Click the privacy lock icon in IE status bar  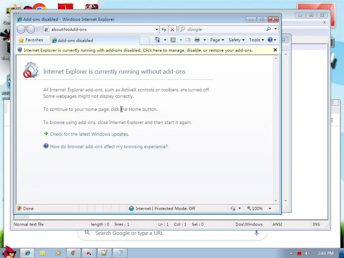click(233, 208)
